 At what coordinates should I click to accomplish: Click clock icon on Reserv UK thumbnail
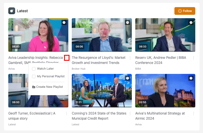click(191, 22)
